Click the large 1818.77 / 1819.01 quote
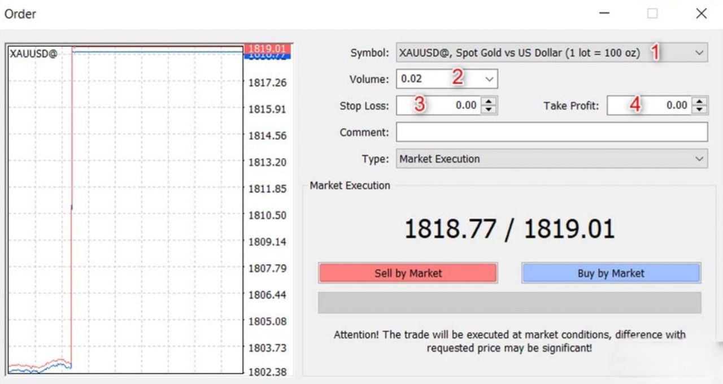 click(x=509, y=229)
